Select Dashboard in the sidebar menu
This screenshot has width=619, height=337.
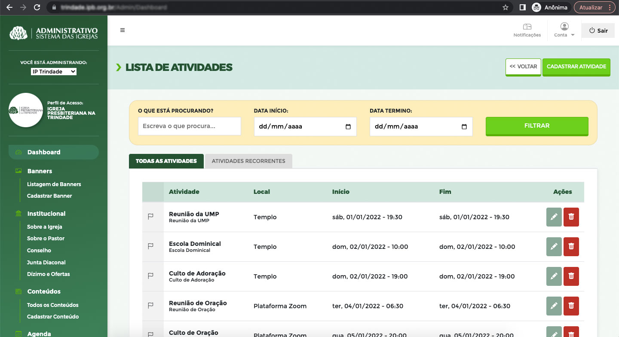click(44, 152)
